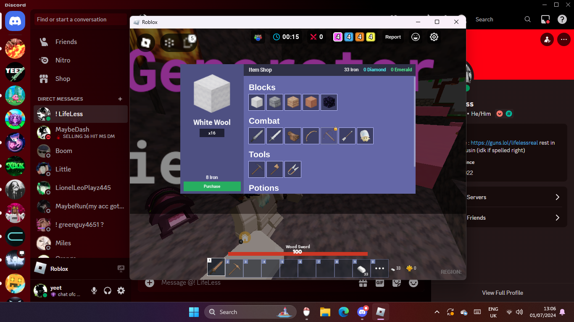Open the Roblox icon with badge 5
The height and width of the screenshot is (322, 574).
[188, 42]
